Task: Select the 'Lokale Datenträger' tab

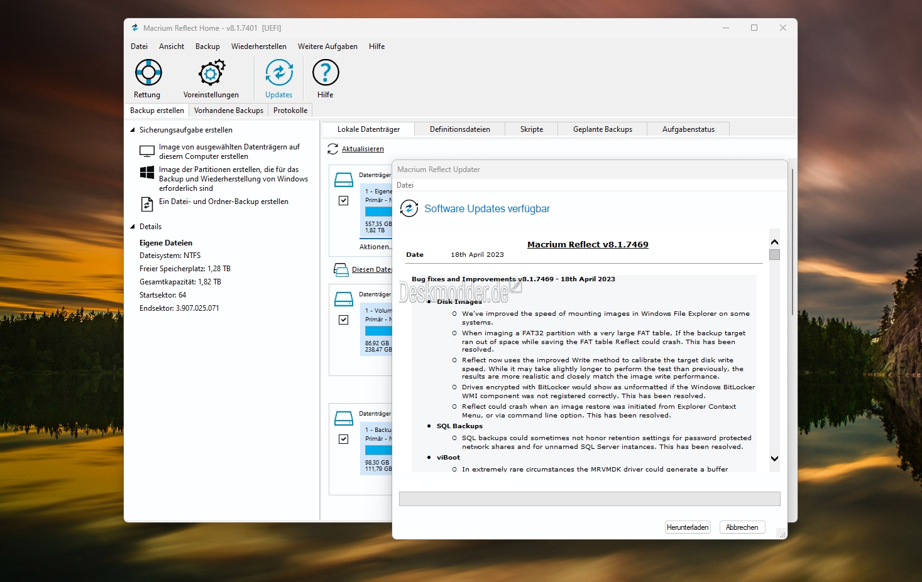Action: (x=368, y=129)
